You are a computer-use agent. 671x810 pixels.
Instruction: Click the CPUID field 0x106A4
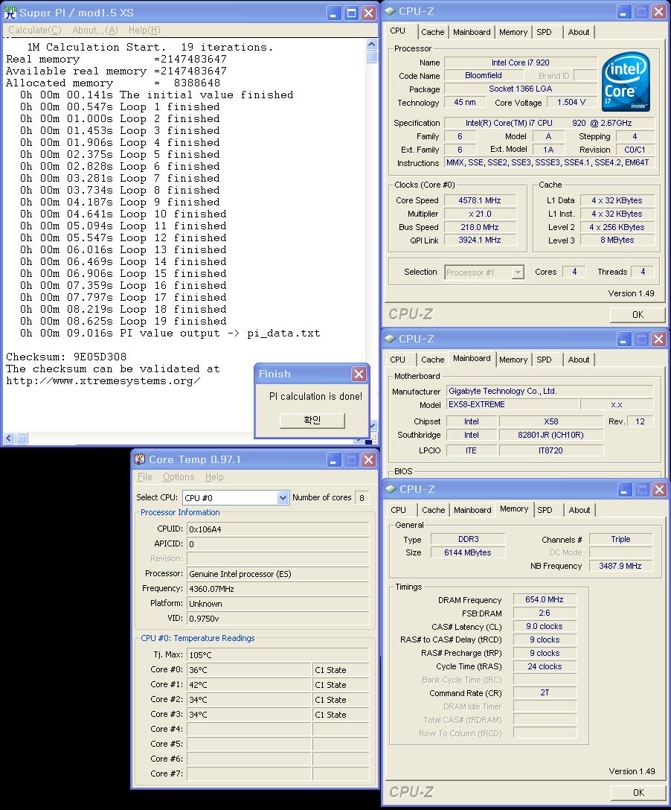[277, 529]
